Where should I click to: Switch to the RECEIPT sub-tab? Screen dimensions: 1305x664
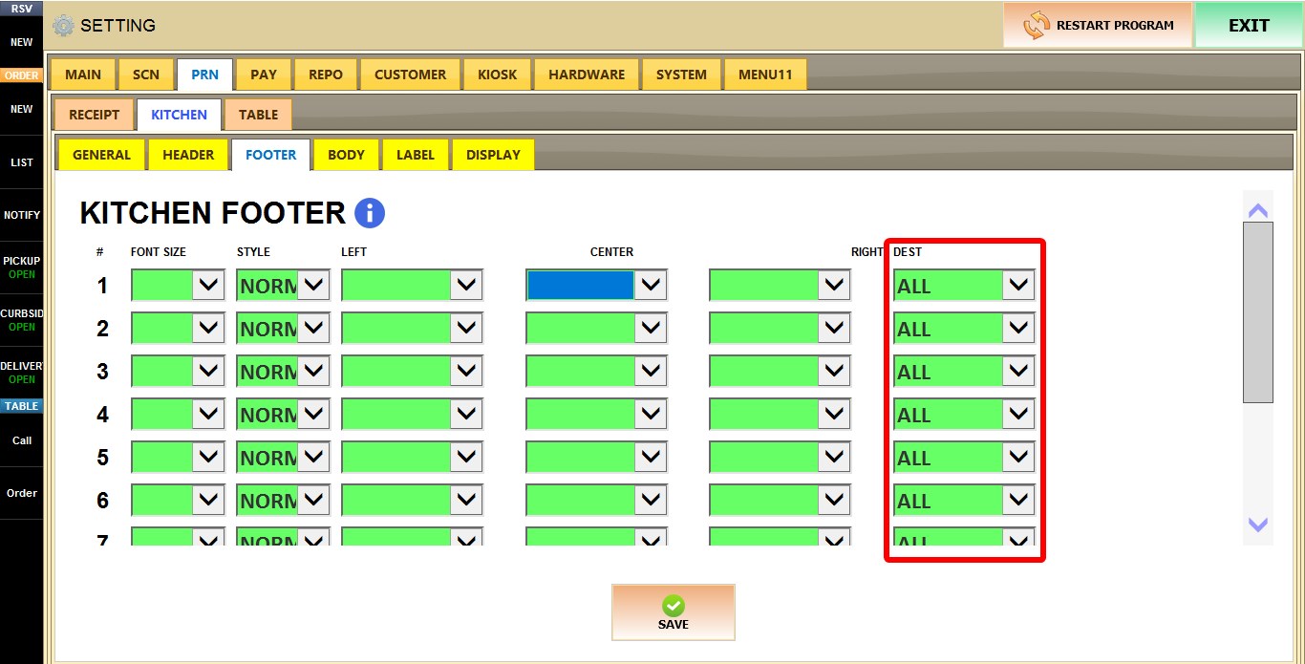(95, 115)
